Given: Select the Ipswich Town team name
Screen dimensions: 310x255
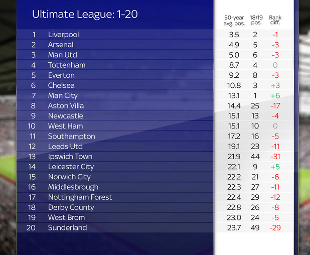Looking at the screenshot, I should click(71, 157).
